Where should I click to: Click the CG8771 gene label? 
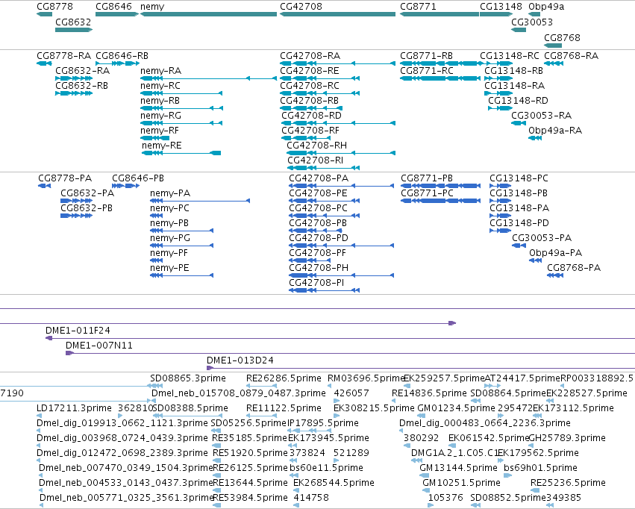[x=418, y=7]
